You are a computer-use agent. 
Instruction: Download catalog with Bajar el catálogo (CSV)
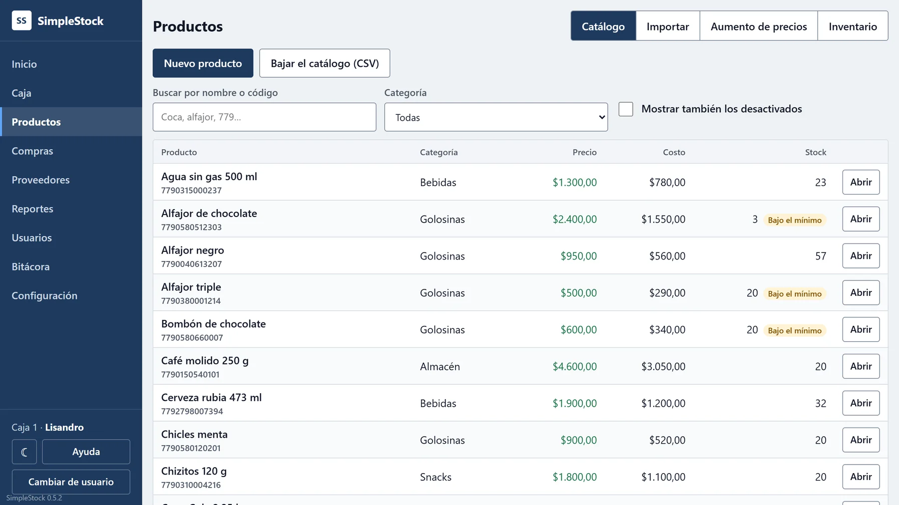coord(325,63)
